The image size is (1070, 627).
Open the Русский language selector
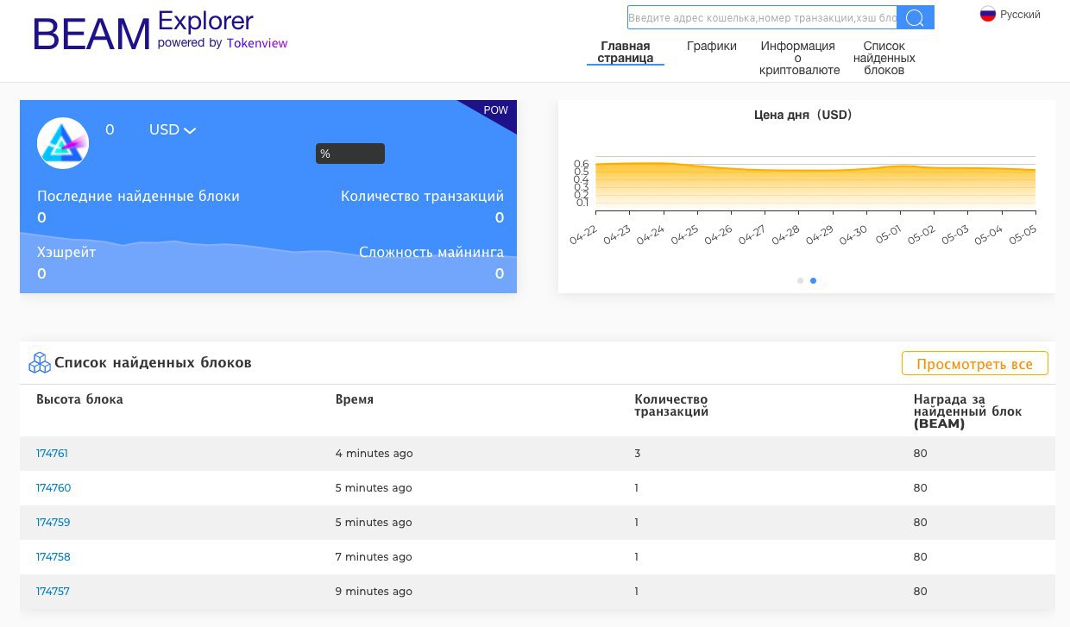coord(1010,15)
